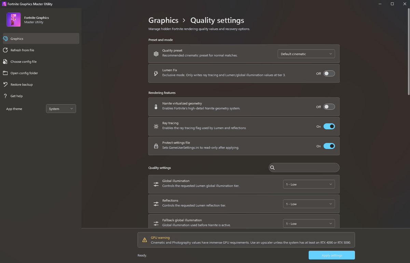The image size is (410, 263).
Task: Click the Quality preset gear icon
Action: [x=156, y=54]
